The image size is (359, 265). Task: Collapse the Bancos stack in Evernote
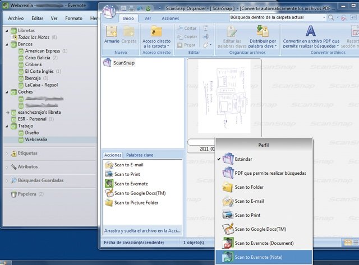(7, 44)
